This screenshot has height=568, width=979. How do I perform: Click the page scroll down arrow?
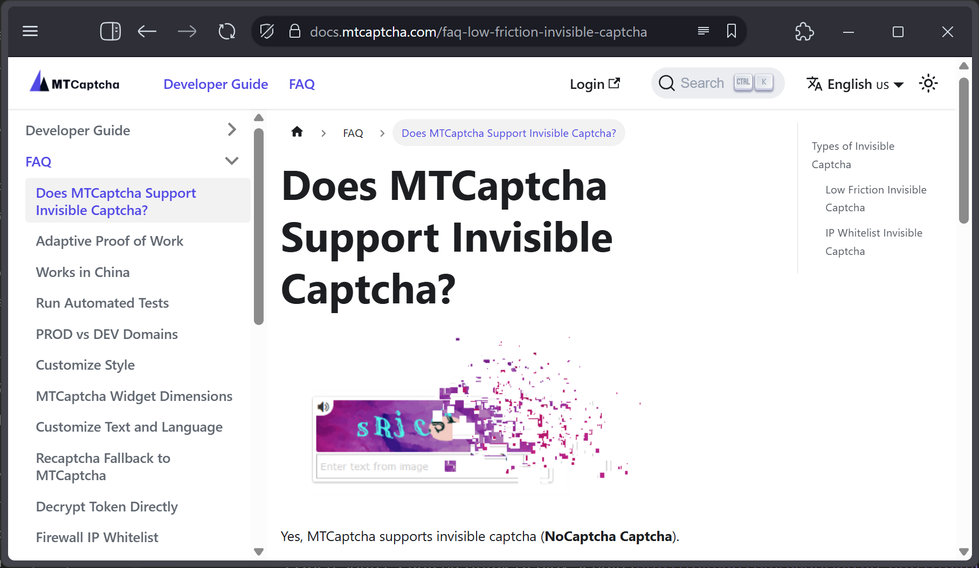[x=964, y=551]
